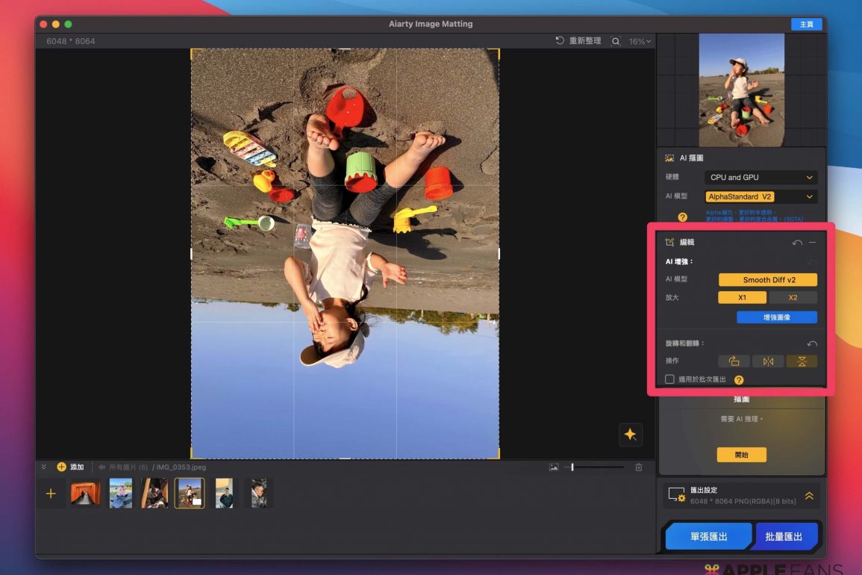Select X2 upscale option
This screenshot has width=862, height=575.
click(793, 297)
